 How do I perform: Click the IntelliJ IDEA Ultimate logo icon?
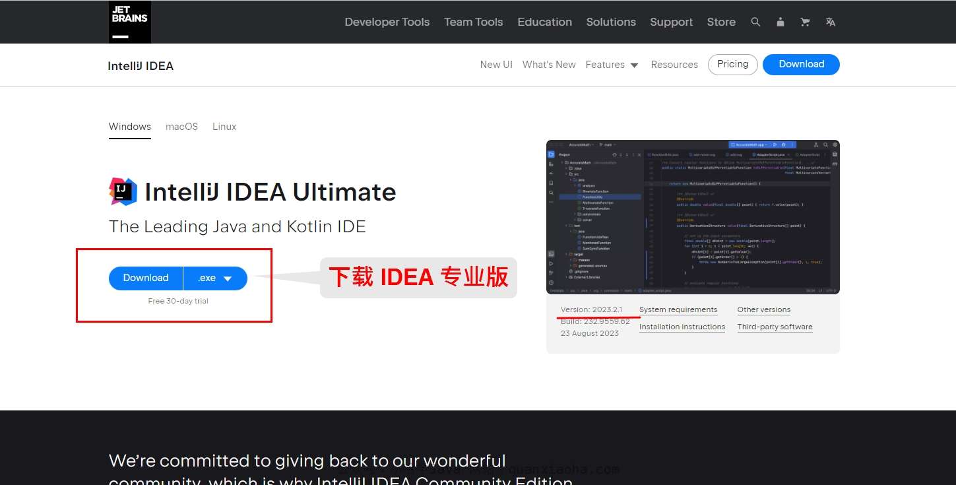pos(123,191)
